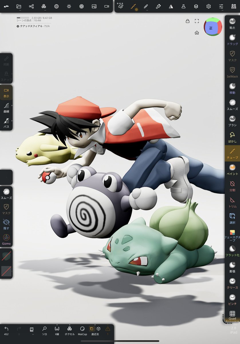240x344 pixels.
Task: Activate マスク shortcut in left panel
Action: pyautogui.click(x=6, y=209)
